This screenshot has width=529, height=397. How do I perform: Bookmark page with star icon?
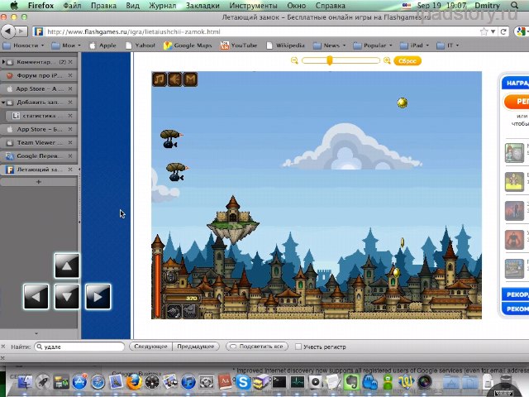[484, 31]
